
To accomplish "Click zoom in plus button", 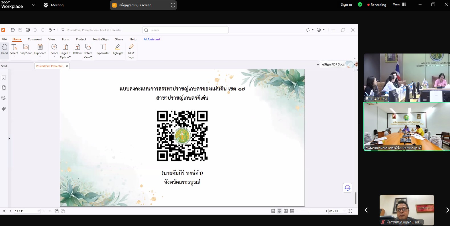I will 326,211.
